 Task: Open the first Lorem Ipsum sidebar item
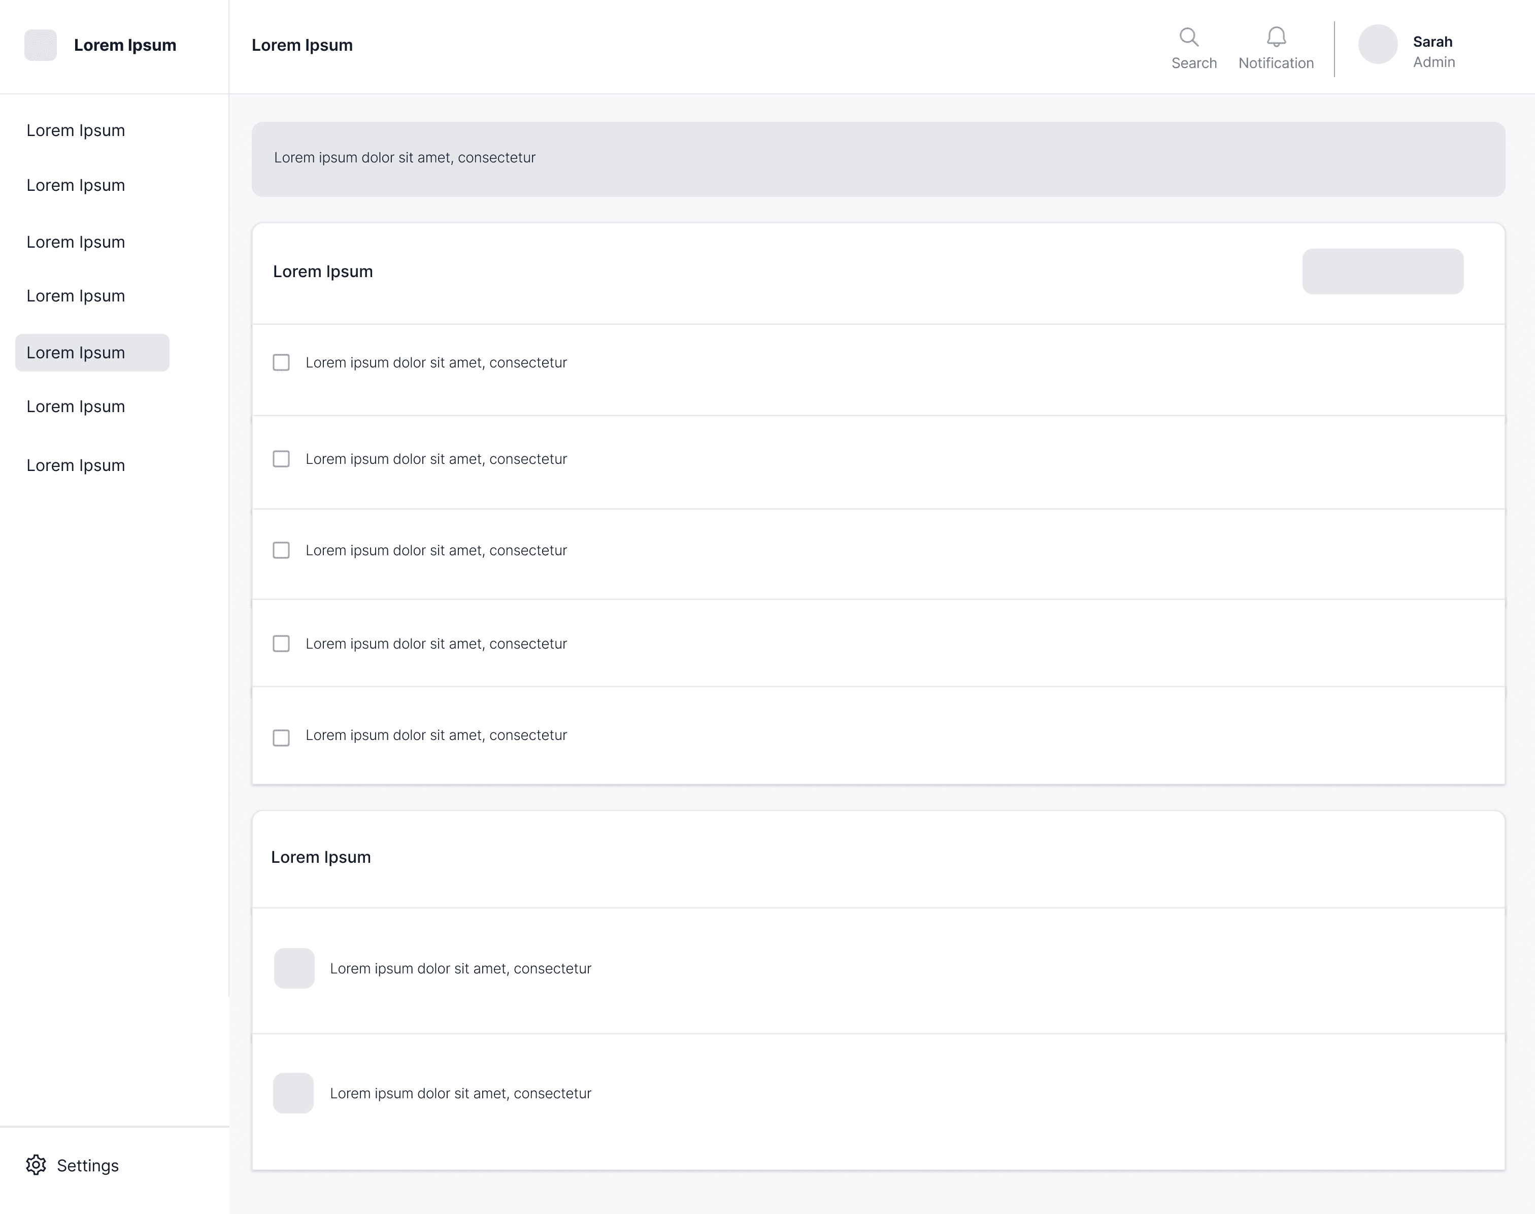click(x=75, y=130)
